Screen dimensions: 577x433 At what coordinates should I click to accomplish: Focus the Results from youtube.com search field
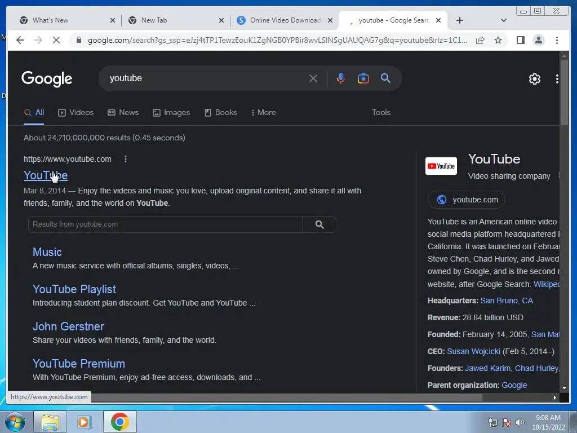click(166, 224)
